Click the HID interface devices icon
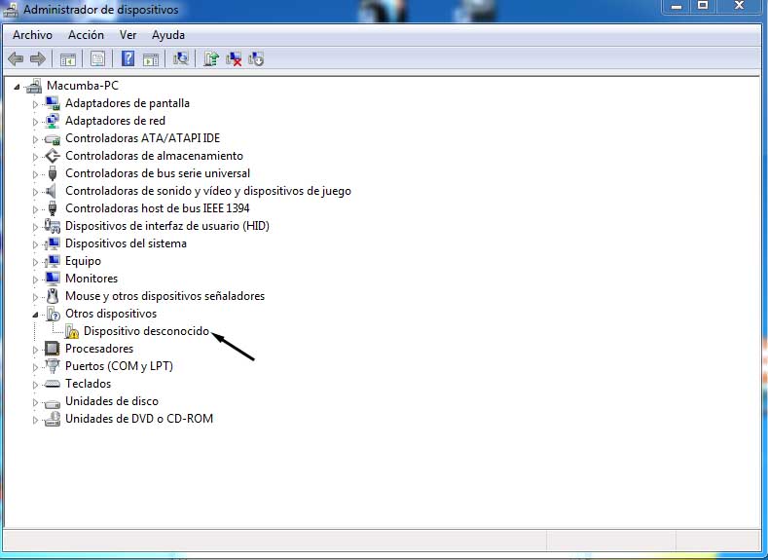The height and width of the screenshot is (560, 768). 52,226
